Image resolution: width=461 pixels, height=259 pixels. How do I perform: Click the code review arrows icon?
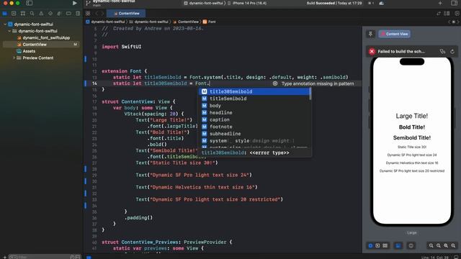click(x=439, y=14)
